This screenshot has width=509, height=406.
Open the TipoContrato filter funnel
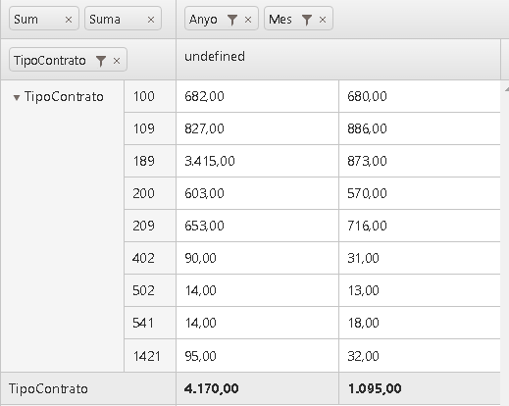(101, 61)
